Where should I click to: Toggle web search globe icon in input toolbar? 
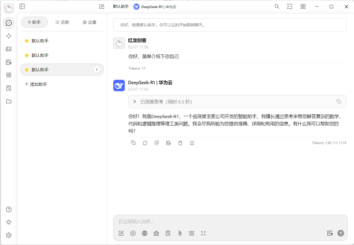pos(145,233)
